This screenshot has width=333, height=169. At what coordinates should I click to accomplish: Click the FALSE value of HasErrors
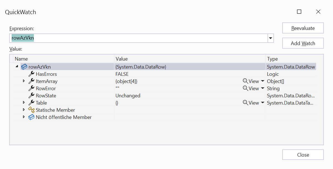pos(122,74)
